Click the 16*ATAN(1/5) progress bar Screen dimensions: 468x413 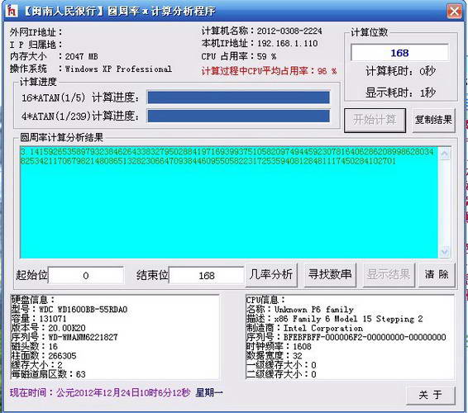pyautogui.click(x=239, y=97)
